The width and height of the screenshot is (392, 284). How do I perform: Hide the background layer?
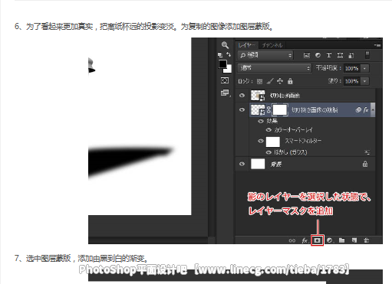[x=242, y=164]
